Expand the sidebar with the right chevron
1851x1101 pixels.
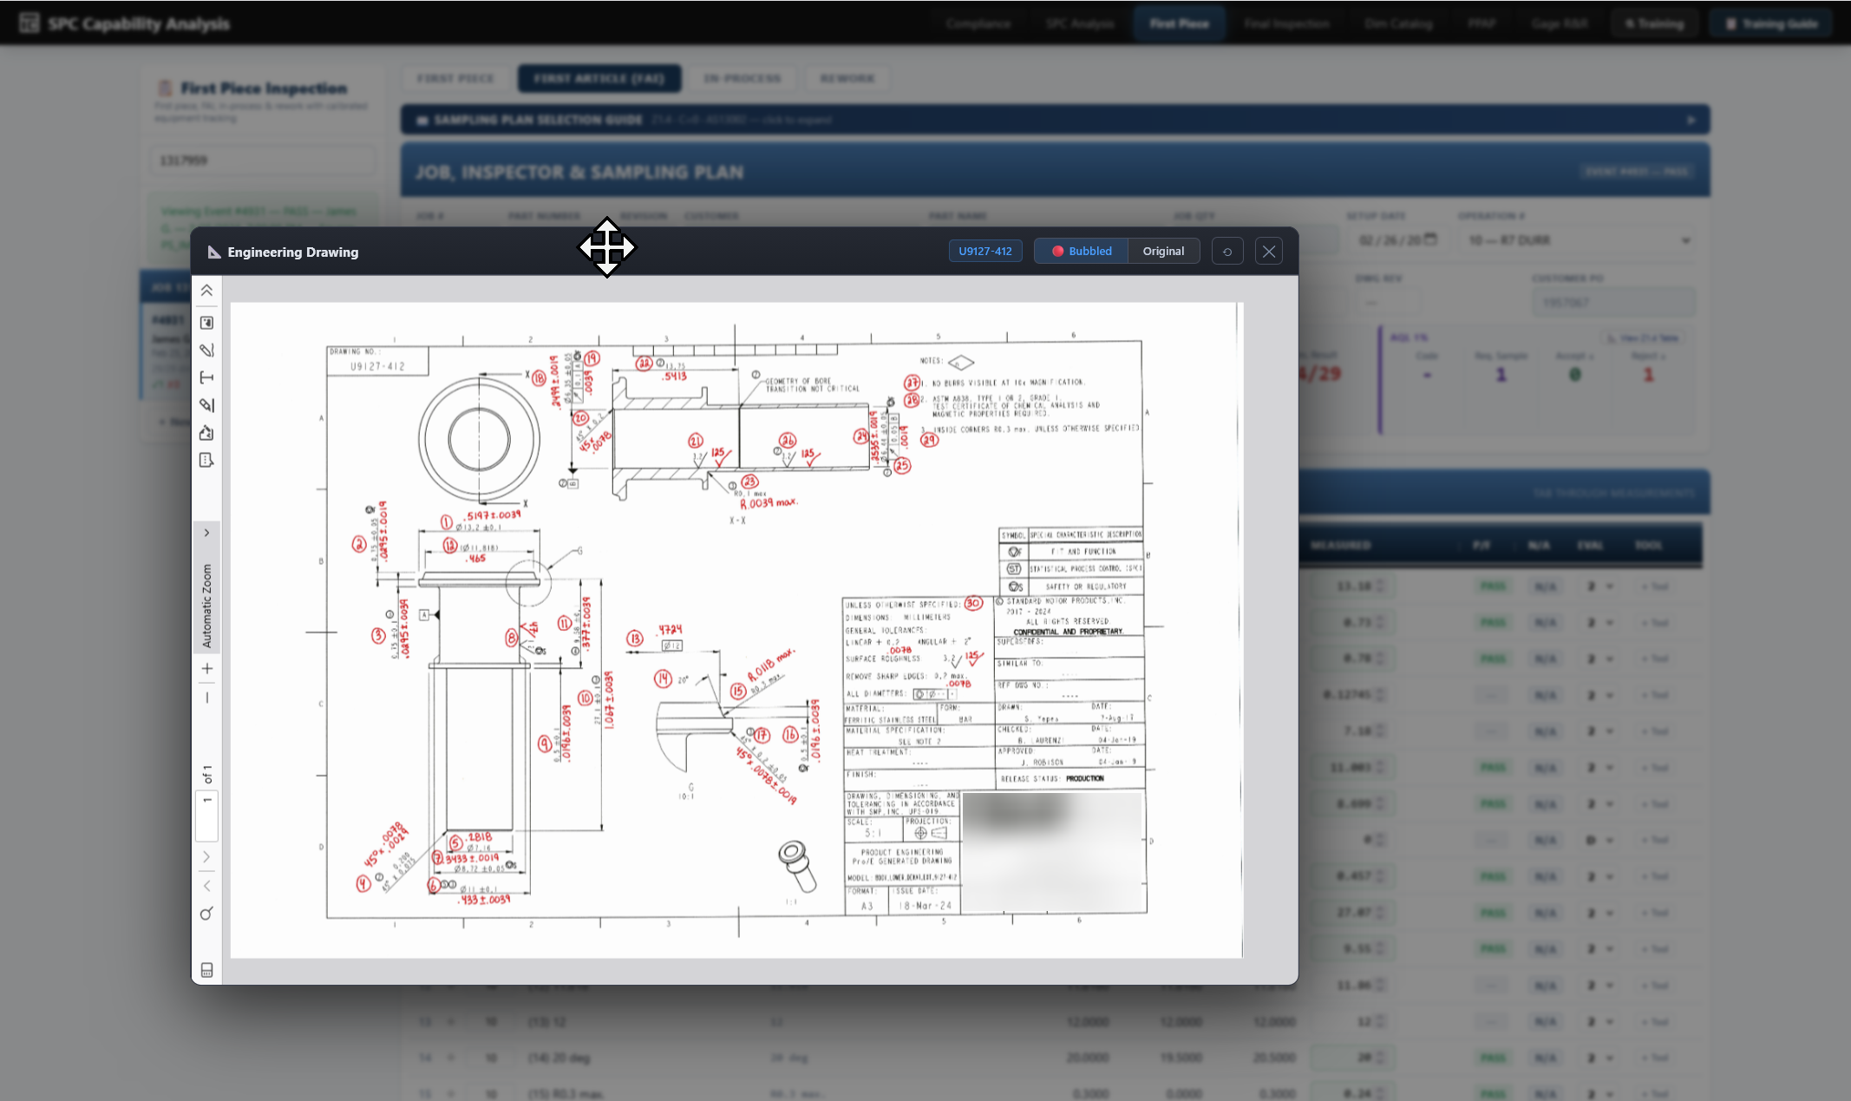point(206,532)
